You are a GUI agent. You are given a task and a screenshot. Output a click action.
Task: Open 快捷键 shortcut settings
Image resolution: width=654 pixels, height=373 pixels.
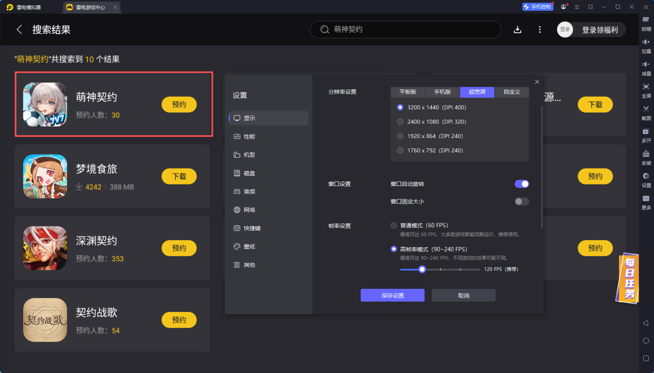[269, 228]
